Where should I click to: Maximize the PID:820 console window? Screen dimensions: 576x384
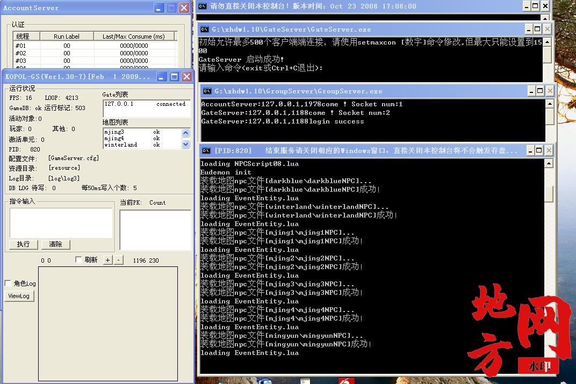(539, 150)
